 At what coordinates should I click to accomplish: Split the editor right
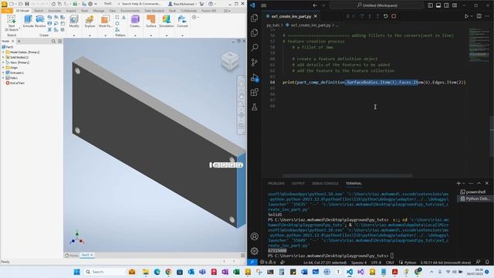[479, 16]
